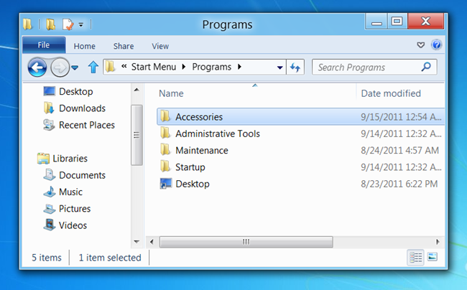Viewport: 467px width, 290px height.
Task: Open the Documents library
Action: (82, 175)
